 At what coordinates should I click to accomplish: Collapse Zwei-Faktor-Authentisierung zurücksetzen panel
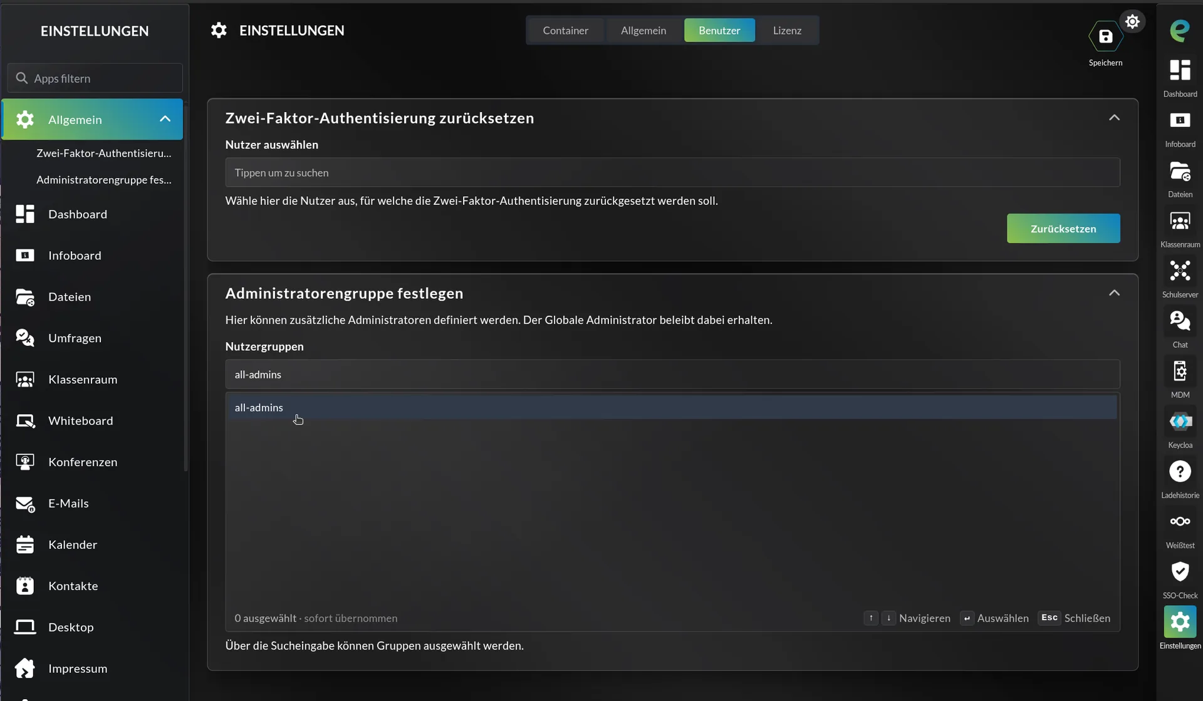1114,118
